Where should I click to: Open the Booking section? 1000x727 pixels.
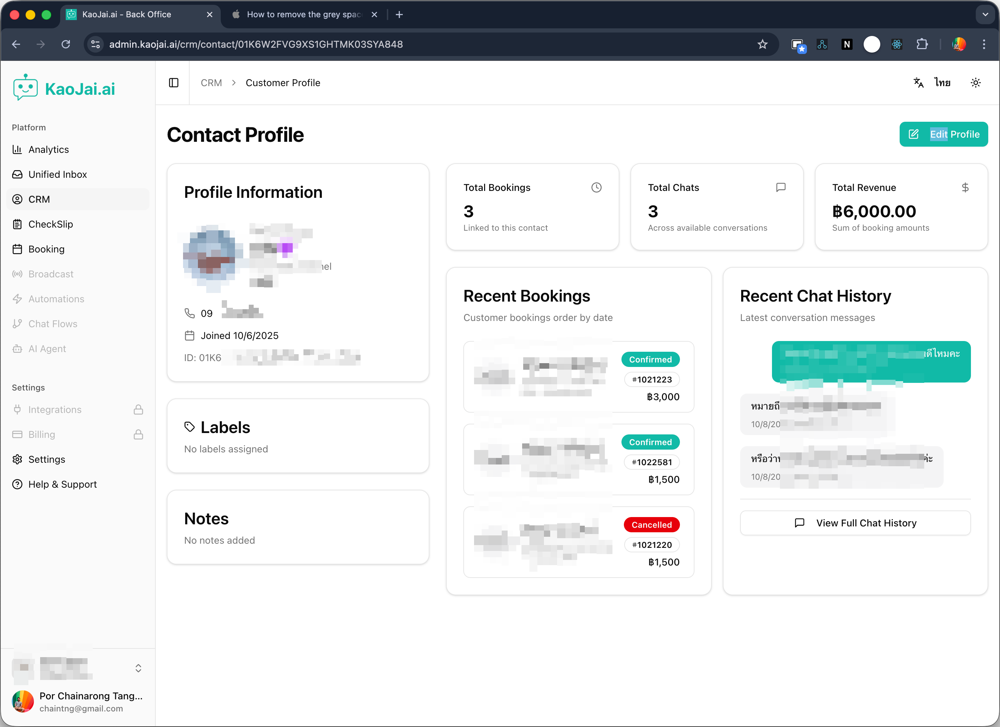tap(46, 249)
